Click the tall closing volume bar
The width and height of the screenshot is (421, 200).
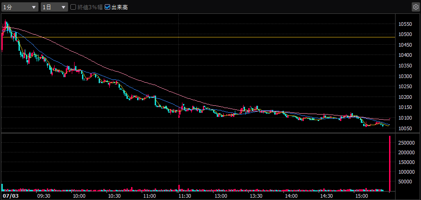pos(390,164)
